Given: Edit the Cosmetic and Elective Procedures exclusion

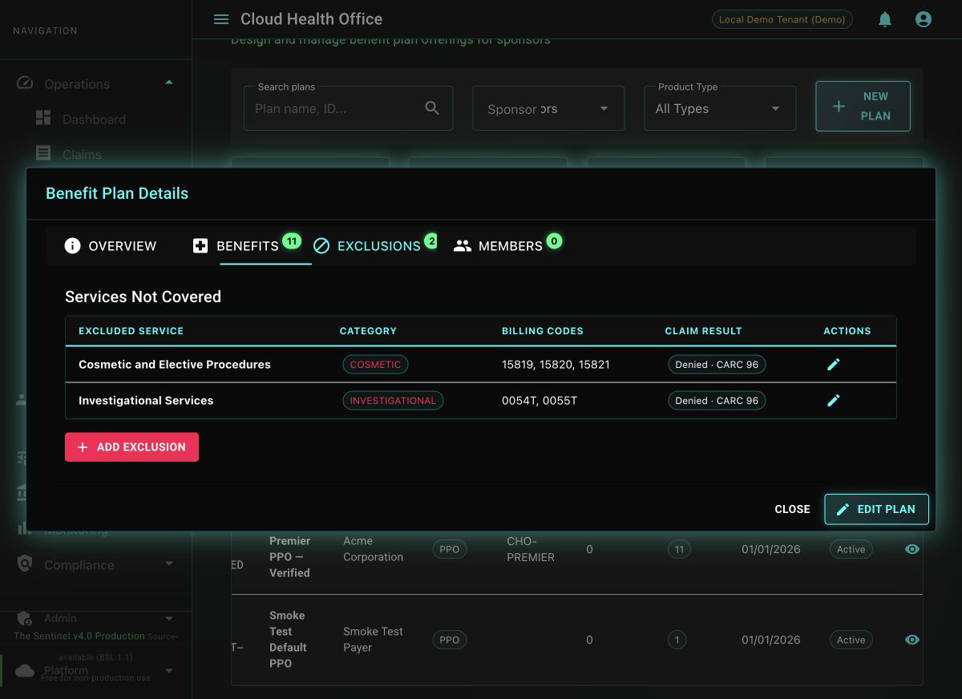Looking at the screenshot, I should tap(834, 365).
